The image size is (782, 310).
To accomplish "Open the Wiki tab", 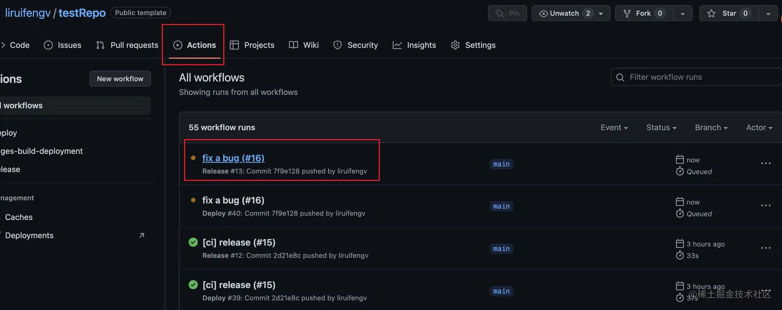I will [304, 45].
